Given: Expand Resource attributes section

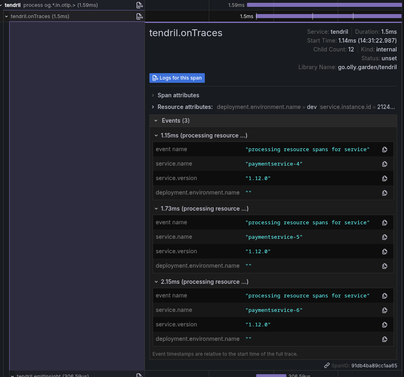Looking at the screenshot, I should coord(153,107).
